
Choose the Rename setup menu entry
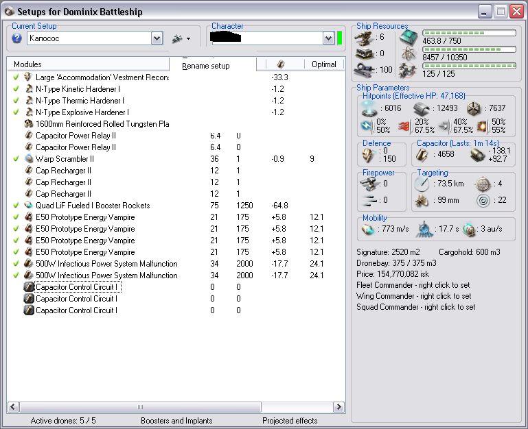pos(206,66)
